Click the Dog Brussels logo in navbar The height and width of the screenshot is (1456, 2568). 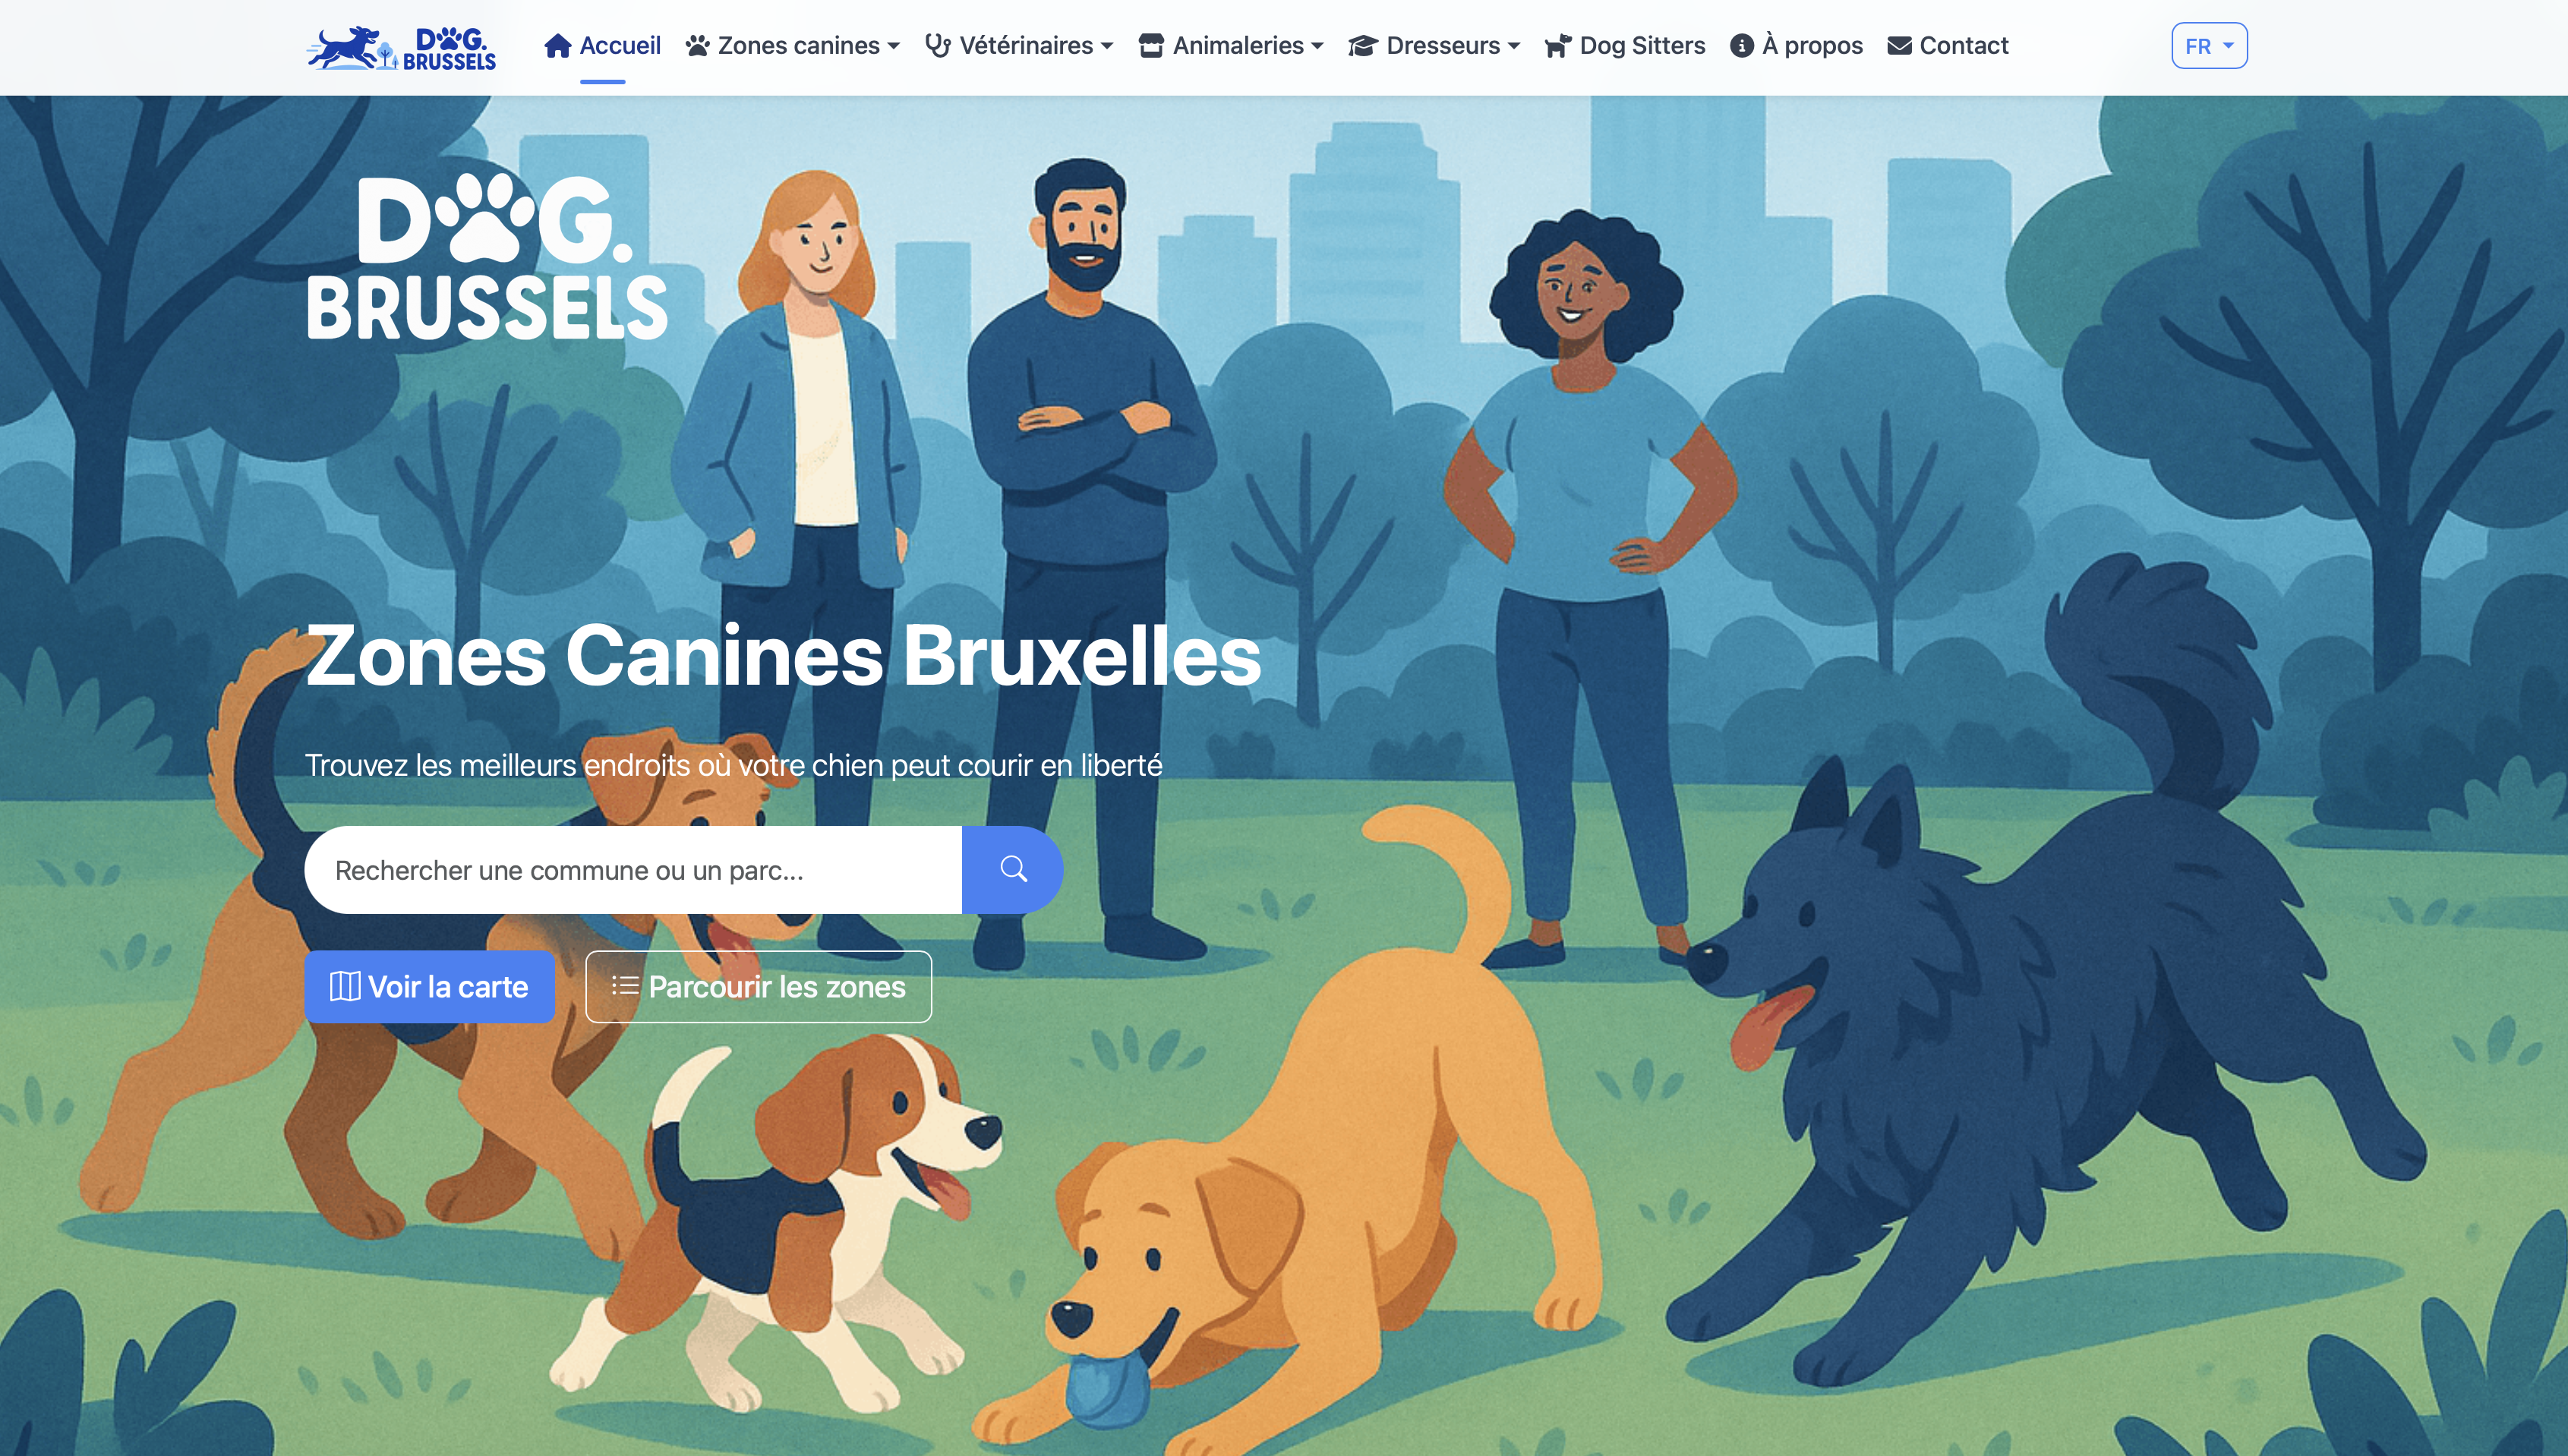pyautogui.click(x=401, y=47)
